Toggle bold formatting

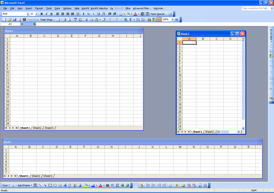[41, 14]
